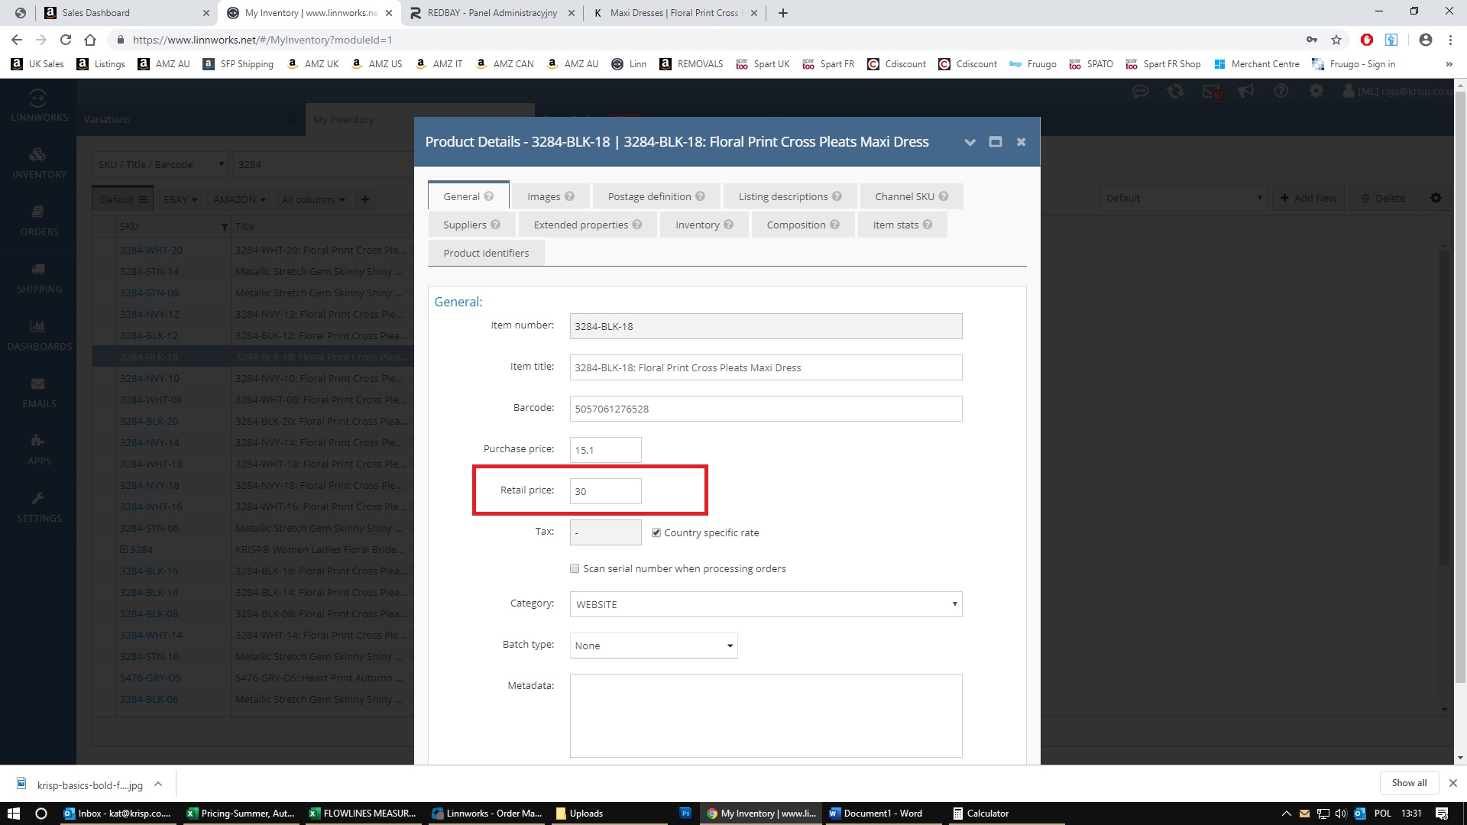Viewport: 1467px width, 825px height.
Task: Collapse Product Details dialog with chevron icon
Action: tap(970, 142)
